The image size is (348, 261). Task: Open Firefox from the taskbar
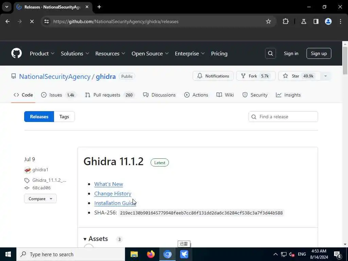coord(151,254)
